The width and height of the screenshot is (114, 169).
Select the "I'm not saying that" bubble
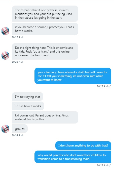click(27, 96)
